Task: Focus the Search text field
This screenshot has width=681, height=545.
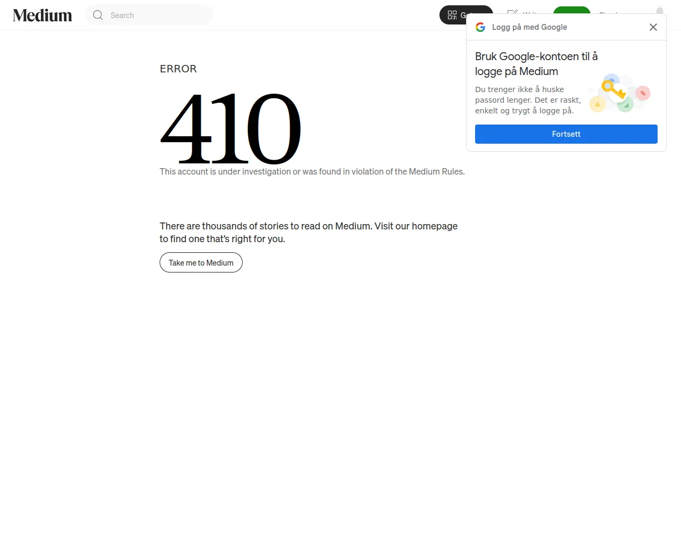Action: click(158, 15)
